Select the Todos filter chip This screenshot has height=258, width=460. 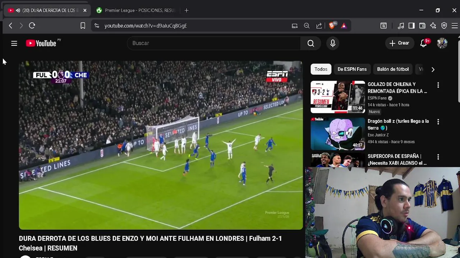[x=321, y=69]
